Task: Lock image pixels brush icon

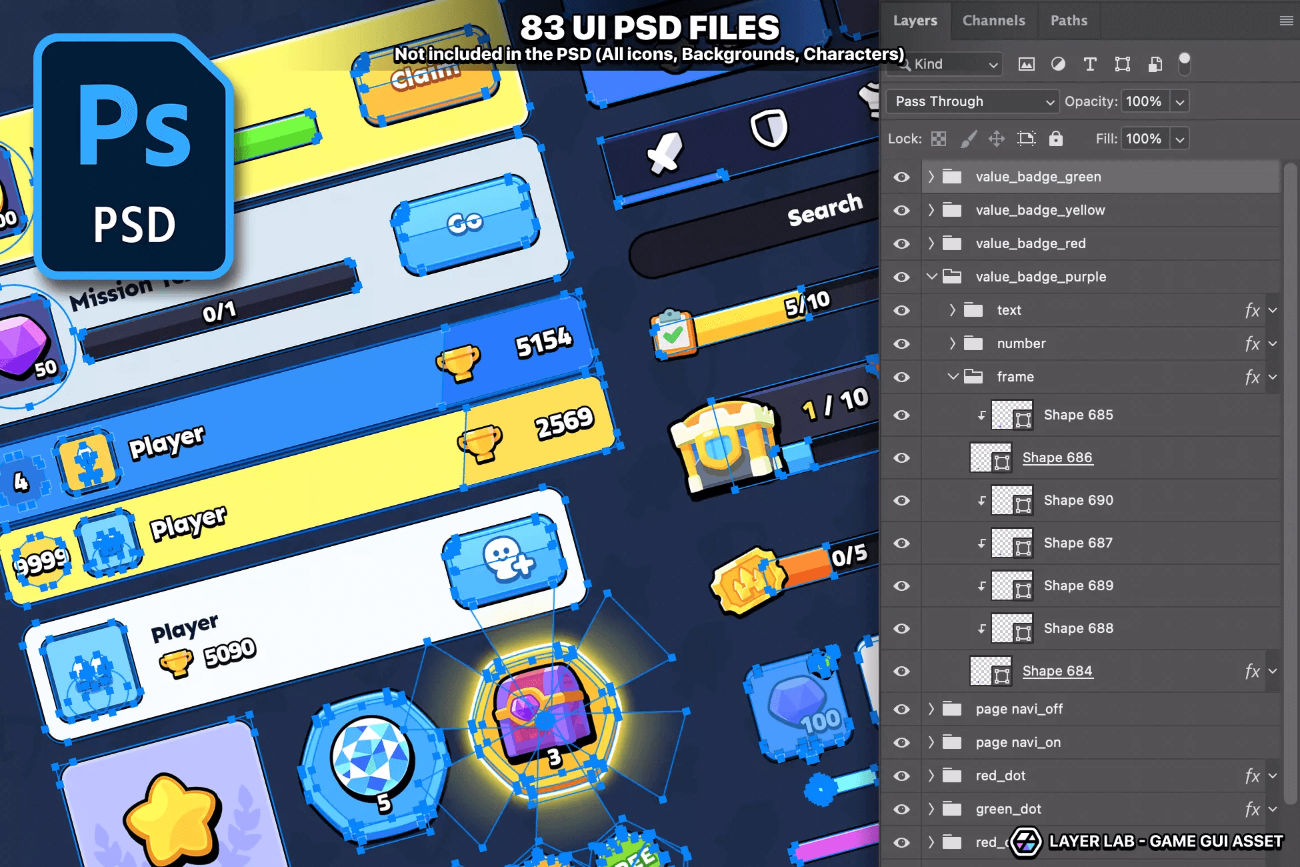Action: click(968, 139)
